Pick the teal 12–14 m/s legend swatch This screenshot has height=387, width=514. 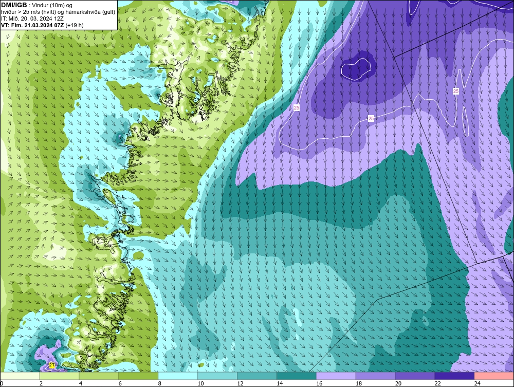click(x=256, y=376)
